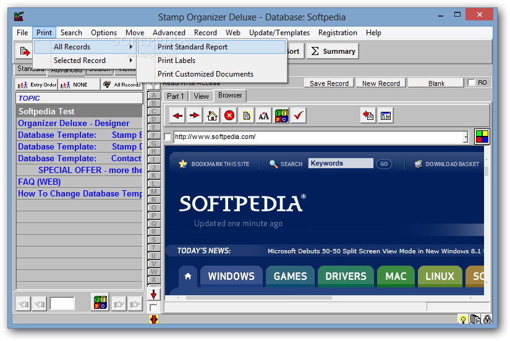This screenshot has height=341, width=510.
Task: Click the browser forward red arrow icon
Action: [195, 116]
